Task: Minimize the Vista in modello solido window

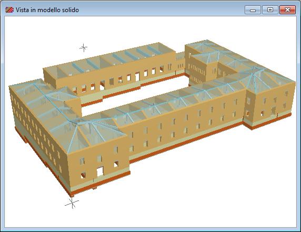Action: 253,10
